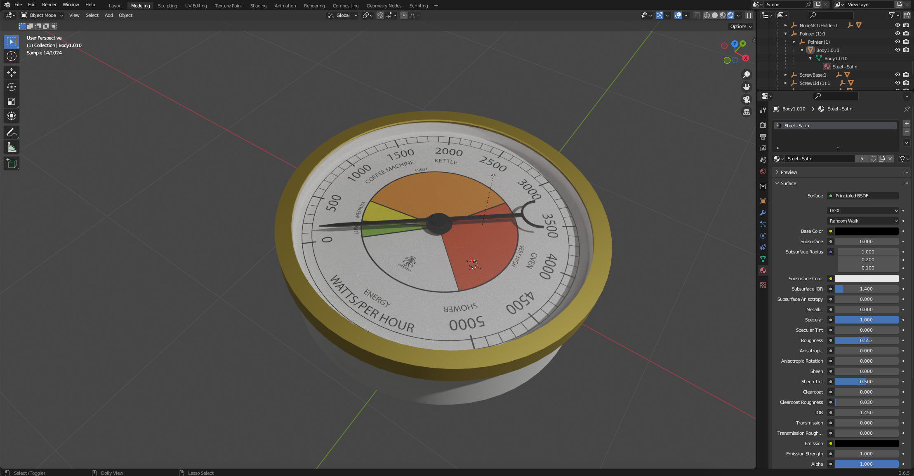Open the GGX distribution dropdown

[x=863, y=211]
